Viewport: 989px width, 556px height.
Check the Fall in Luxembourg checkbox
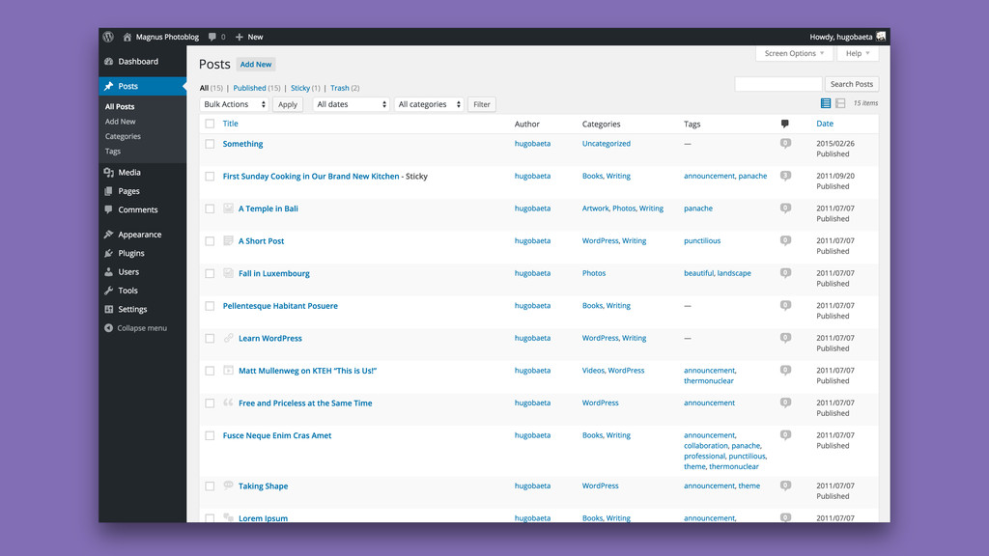tap(210, 273)
